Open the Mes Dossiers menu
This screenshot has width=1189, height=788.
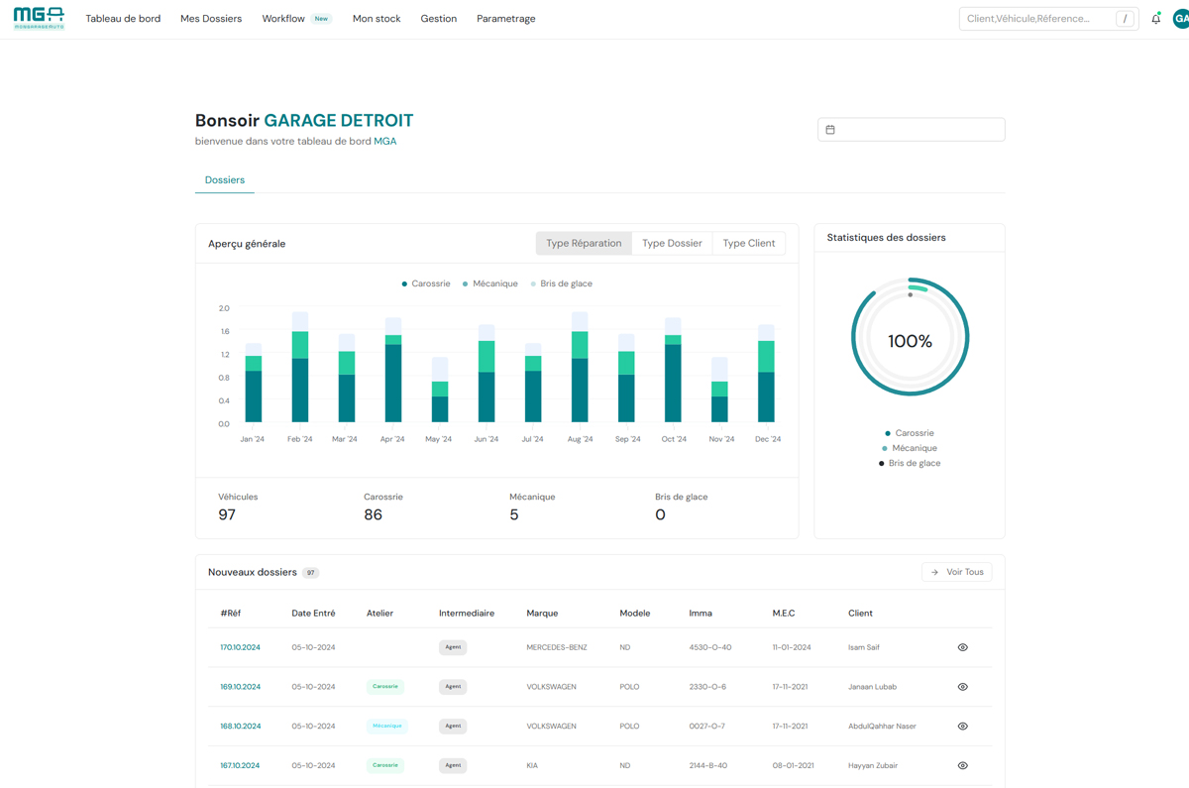pyautogui.click(x=211, y=19)
